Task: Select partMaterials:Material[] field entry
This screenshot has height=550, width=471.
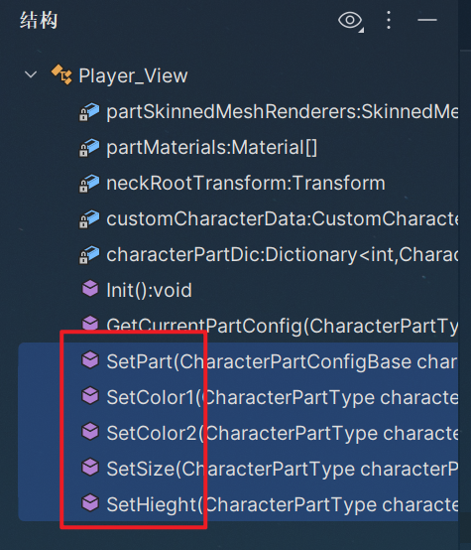Action: click(211, 148)
